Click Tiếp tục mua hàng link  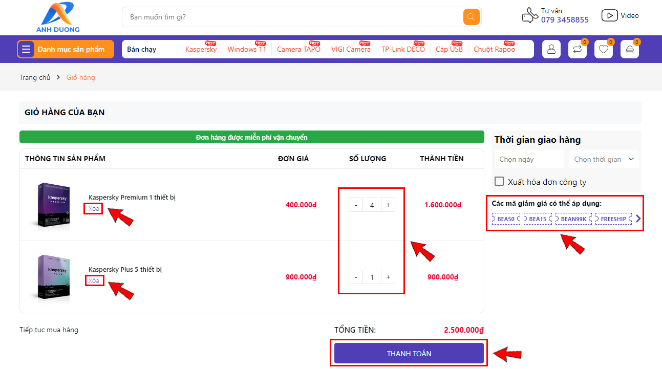49,330
